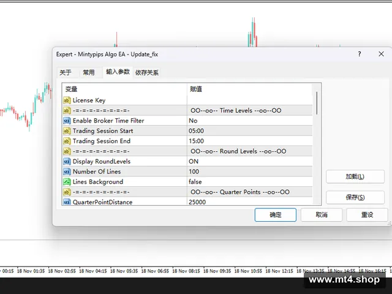
Task: Select the Lines Background row label
Action: point(98,182)
